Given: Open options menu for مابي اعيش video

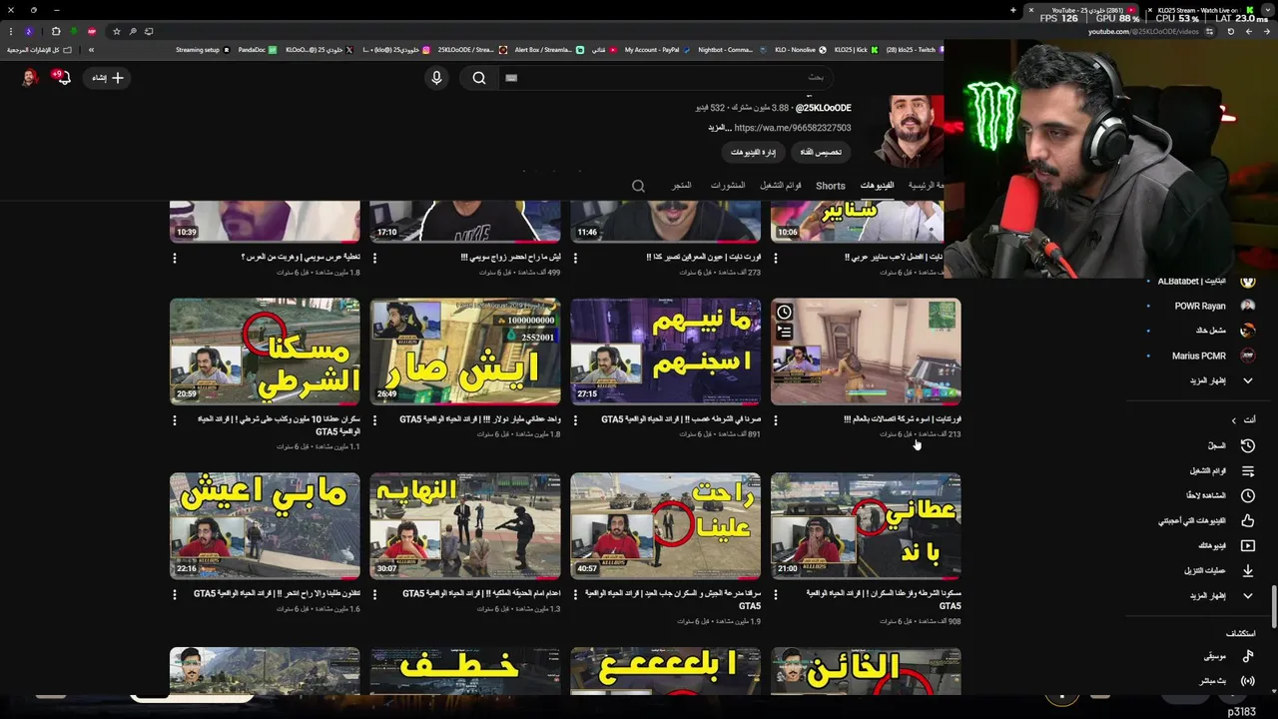Looking at the screenshot, I should [x=175, y=594].
